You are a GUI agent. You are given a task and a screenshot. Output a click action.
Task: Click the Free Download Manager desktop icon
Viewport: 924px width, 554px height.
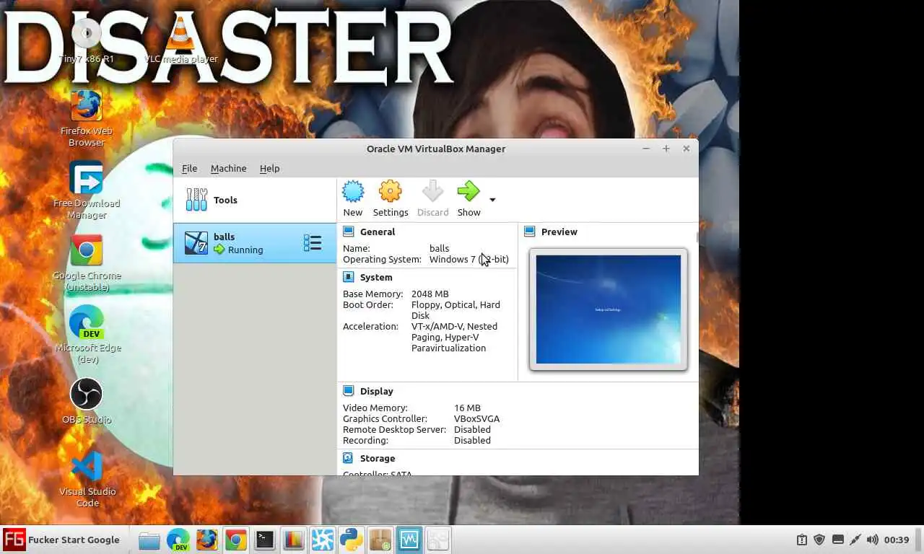(87, 177)
